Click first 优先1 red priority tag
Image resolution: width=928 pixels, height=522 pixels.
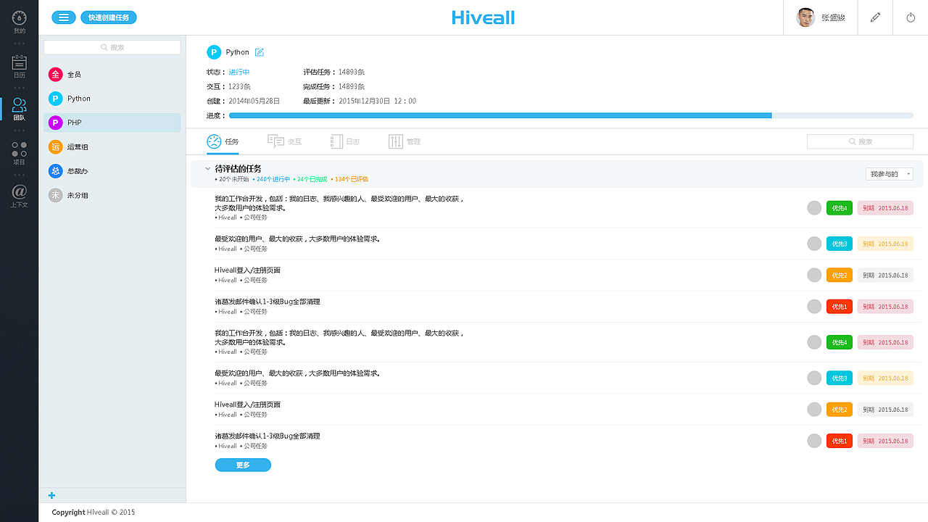(840, 307)
